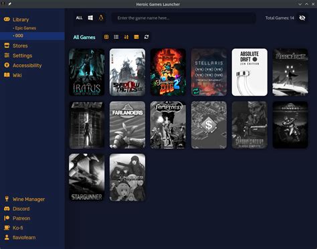
Task: Filter games by ALL platforms
Action: [x=79, y=18]
